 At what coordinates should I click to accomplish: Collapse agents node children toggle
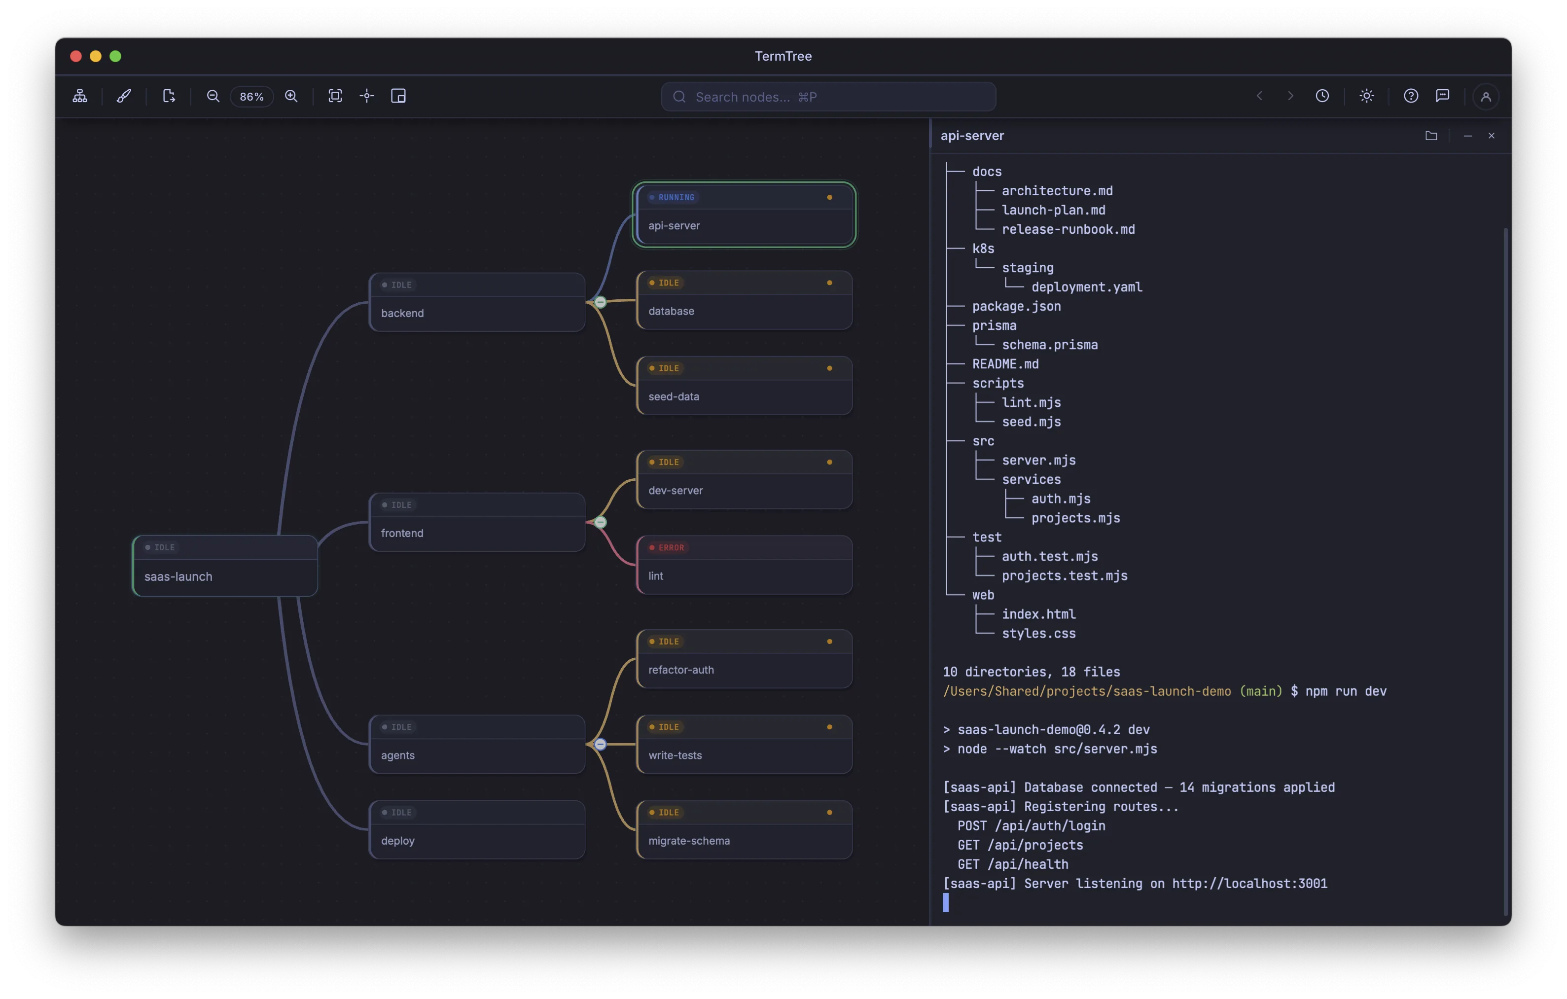pos(601,744)
